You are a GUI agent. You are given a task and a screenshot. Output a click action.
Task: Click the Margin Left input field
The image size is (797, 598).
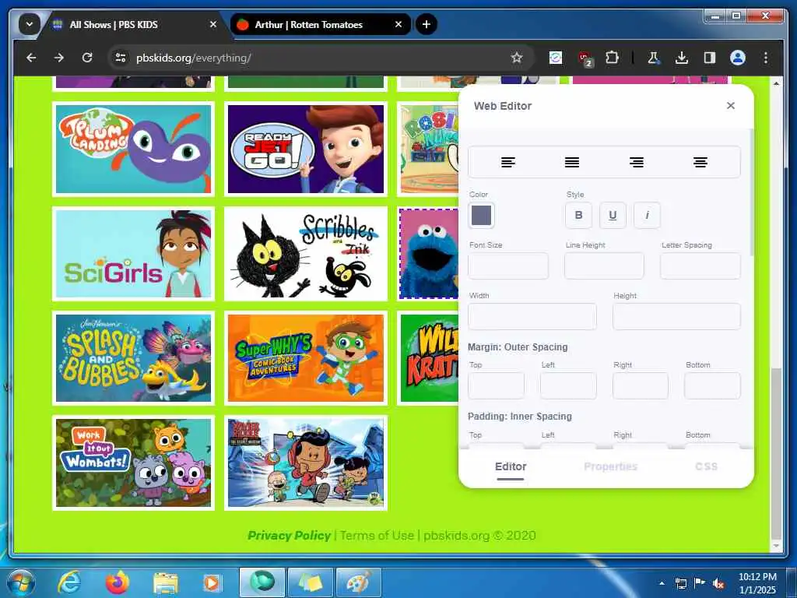coord(568,385)
